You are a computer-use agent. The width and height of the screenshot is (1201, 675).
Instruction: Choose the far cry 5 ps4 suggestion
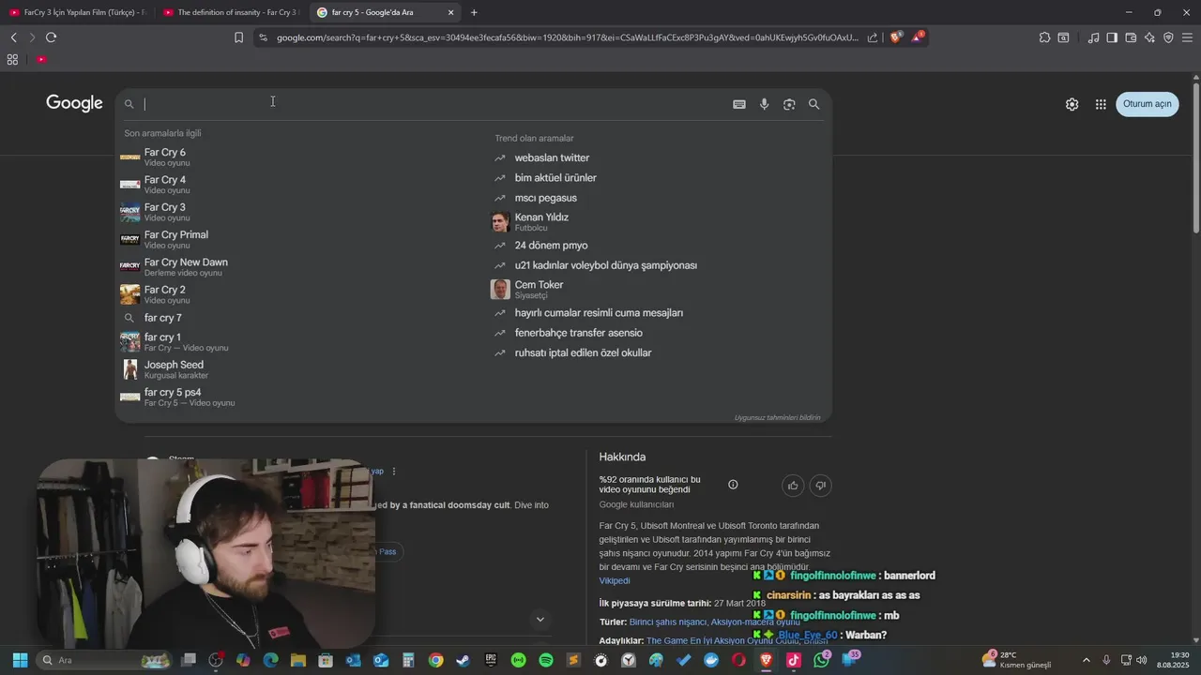pyautogui.click(x=302, y=397)
